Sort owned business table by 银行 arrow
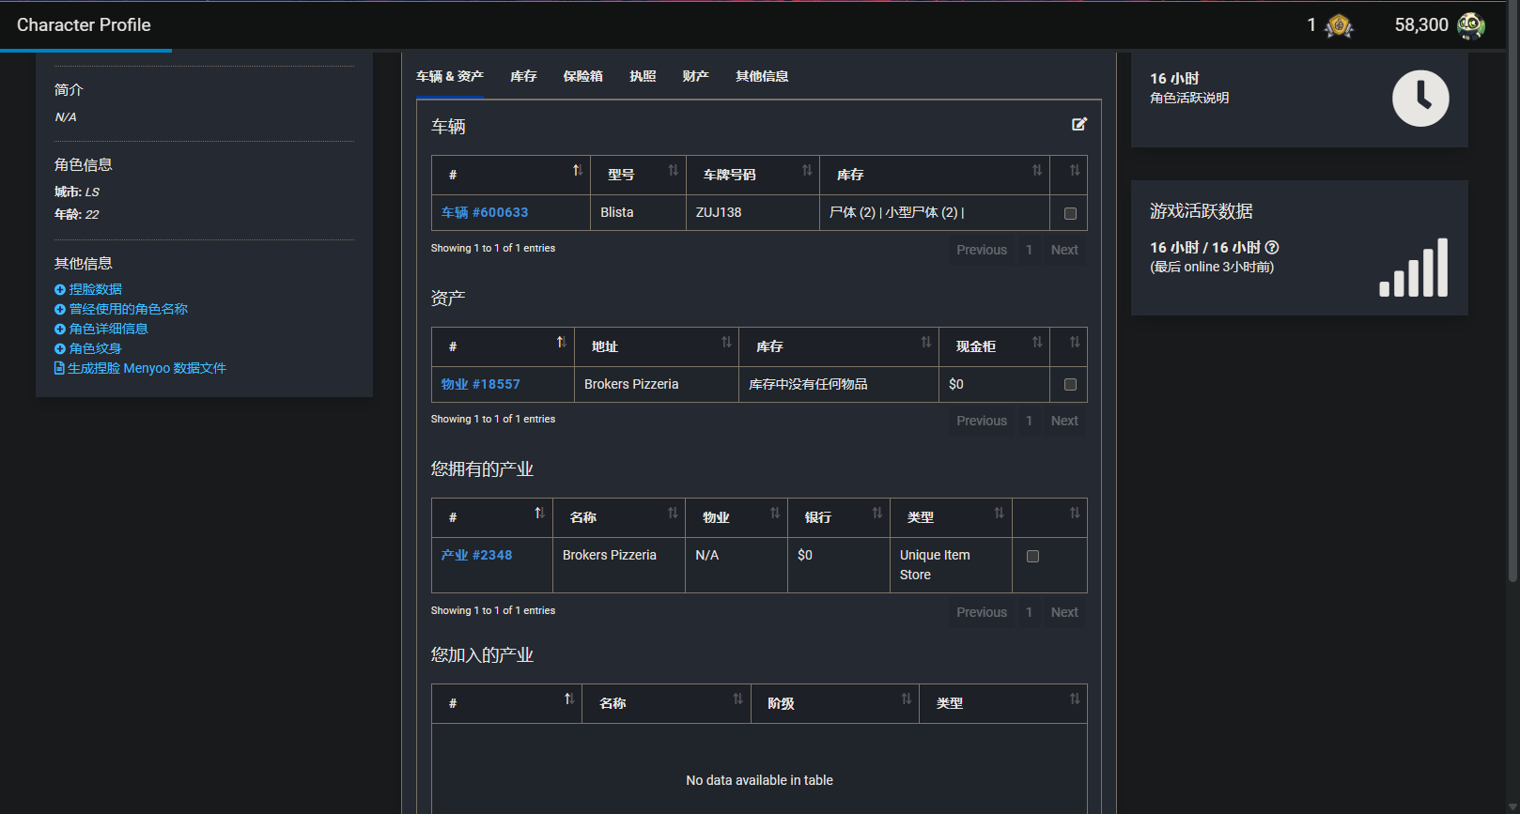This screenshot has height=814, width=1520. [x=877, y=513]
